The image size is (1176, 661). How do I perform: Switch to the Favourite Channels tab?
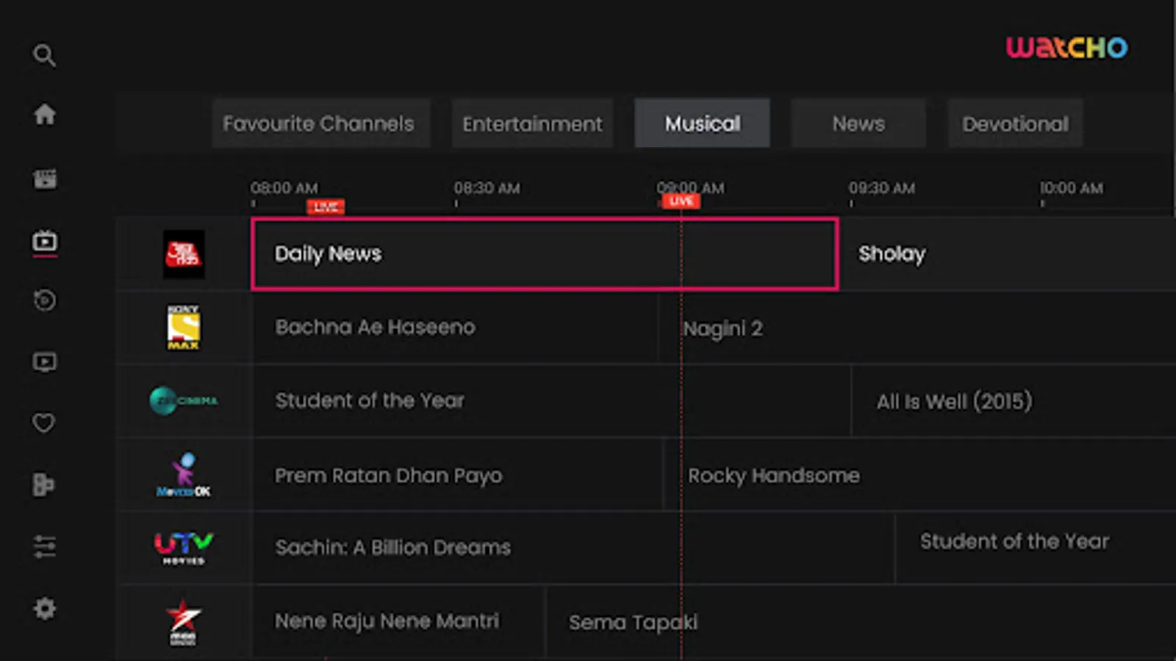(320, 123)
